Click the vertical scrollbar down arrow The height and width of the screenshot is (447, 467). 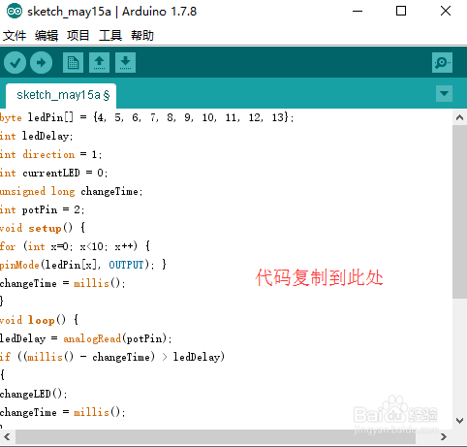pyautogui.click(x=459, y=421)
